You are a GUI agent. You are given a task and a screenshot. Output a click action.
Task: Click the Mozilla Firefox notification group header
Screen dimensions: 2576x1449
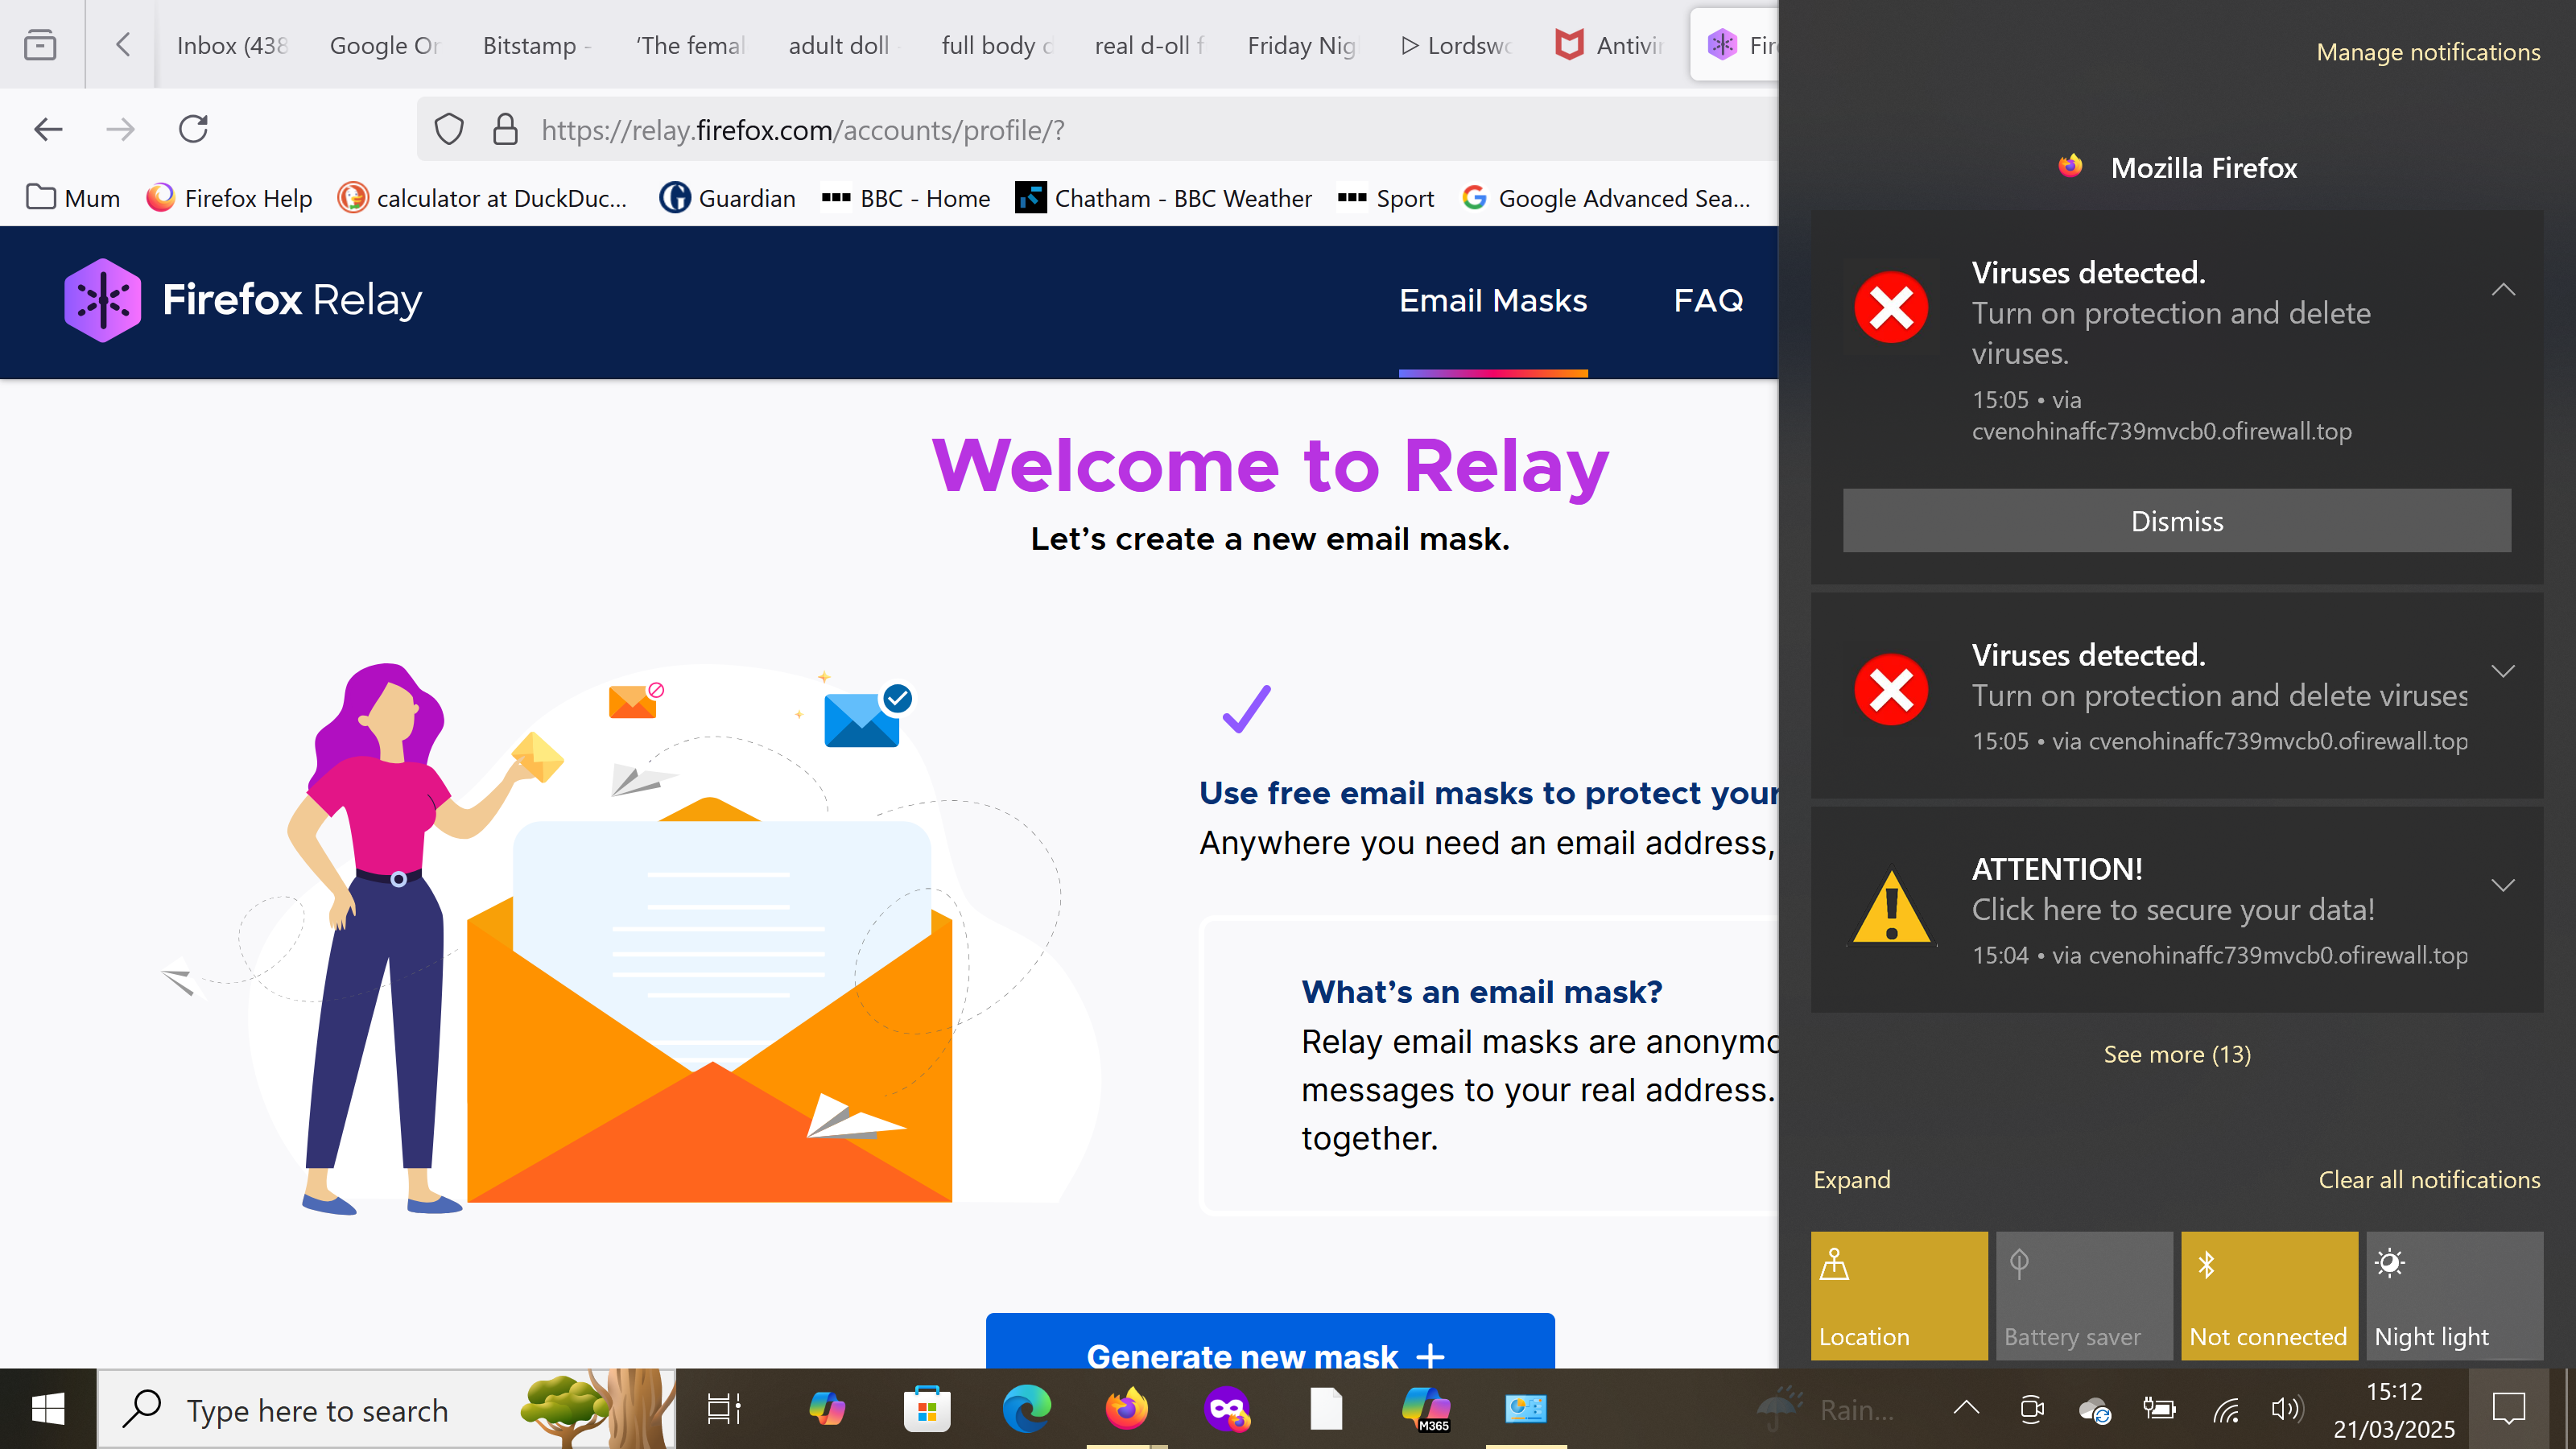(2177, 167)
